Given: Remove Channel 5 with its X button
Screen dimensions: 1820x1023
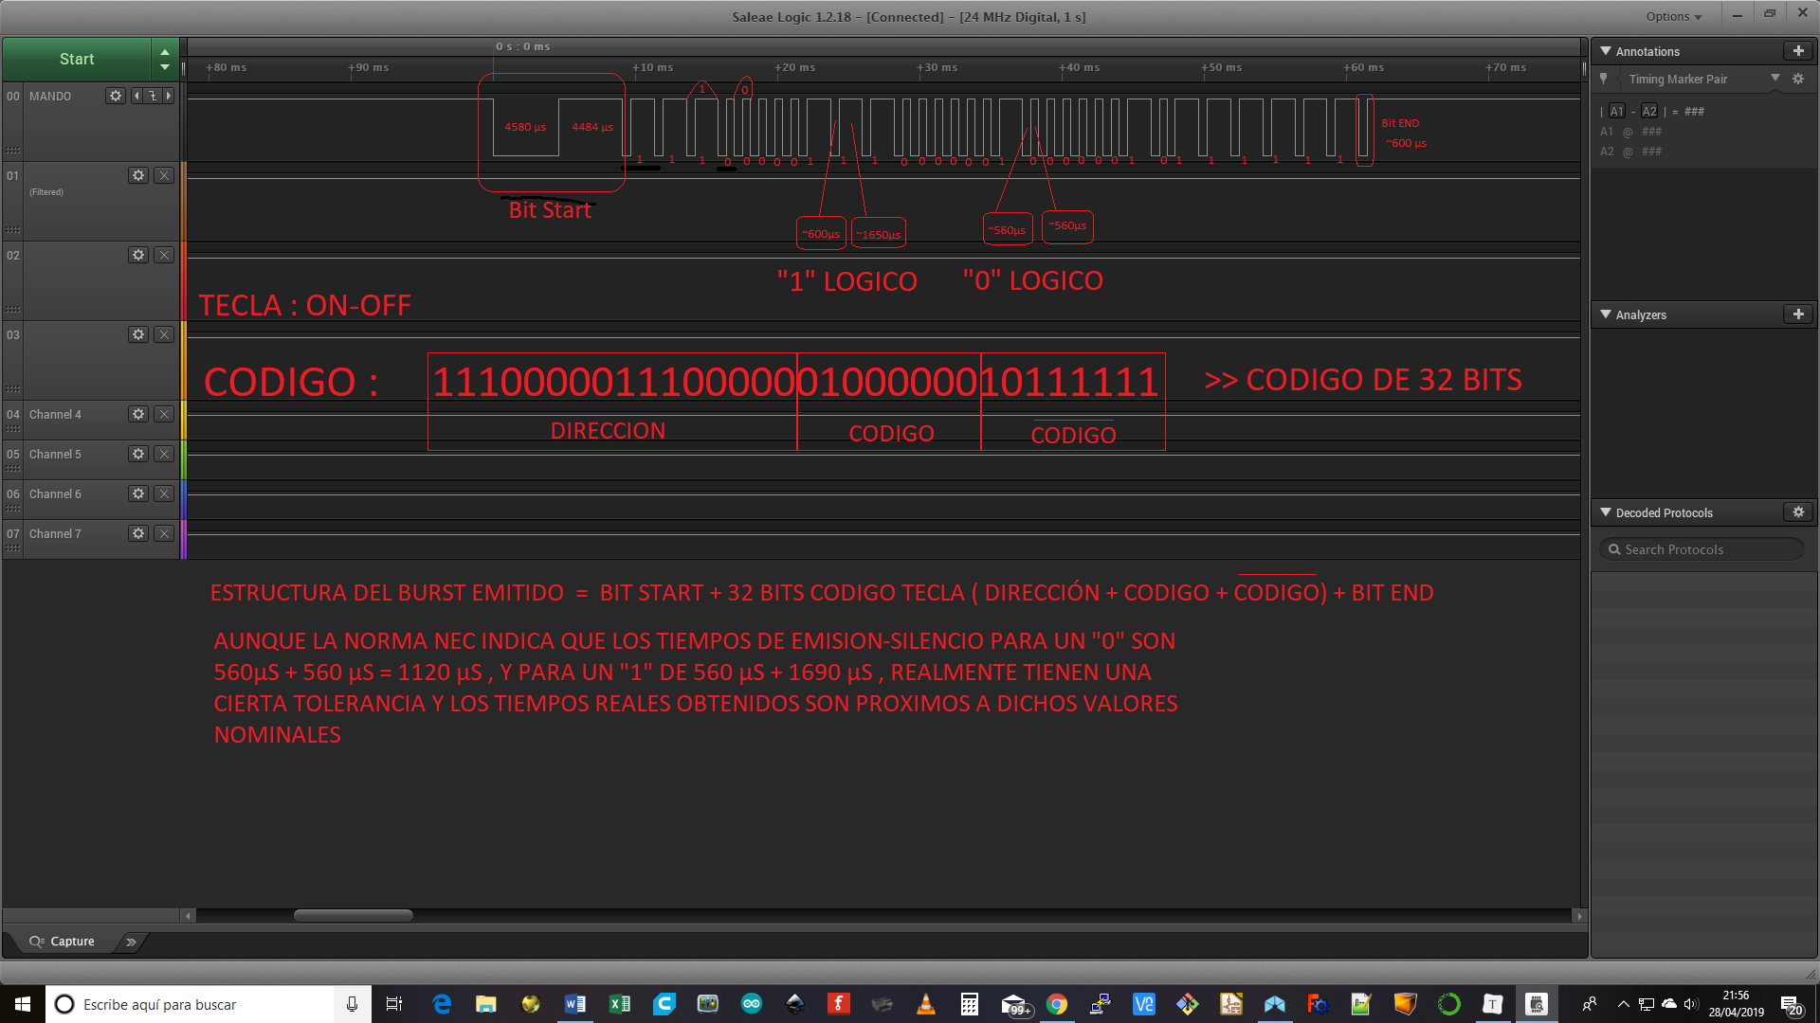Looking at the screenshot, I should 164,455.
